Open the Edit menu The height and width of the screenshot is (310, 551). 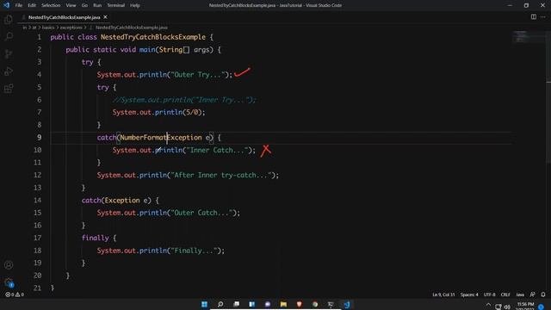coord(32,5)
